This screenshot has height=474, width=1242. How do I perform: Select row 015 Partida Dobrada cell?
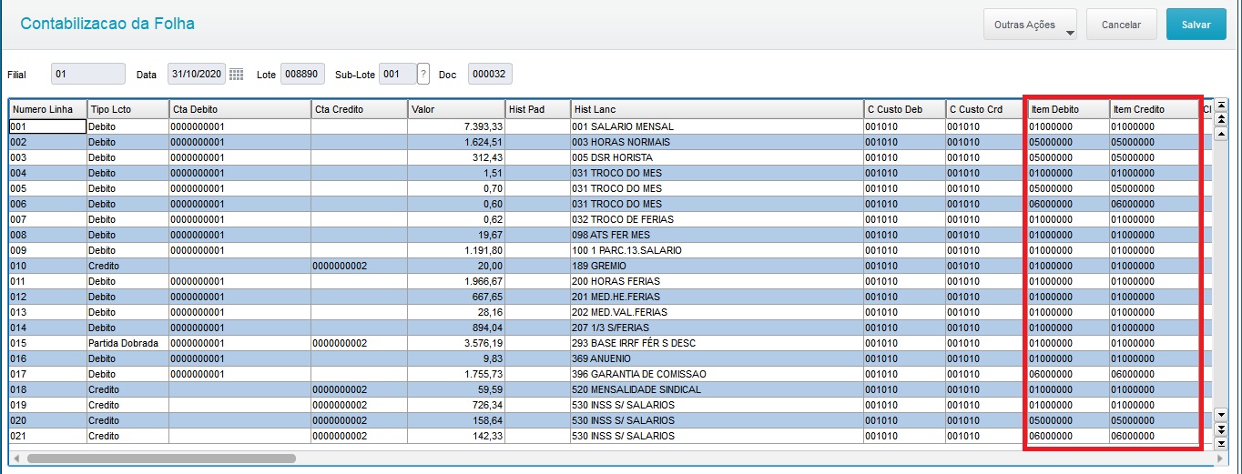[127, 343]
